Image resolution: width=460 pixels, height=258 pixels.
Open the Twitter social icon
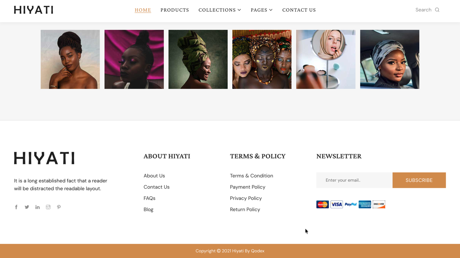point(27,207)
